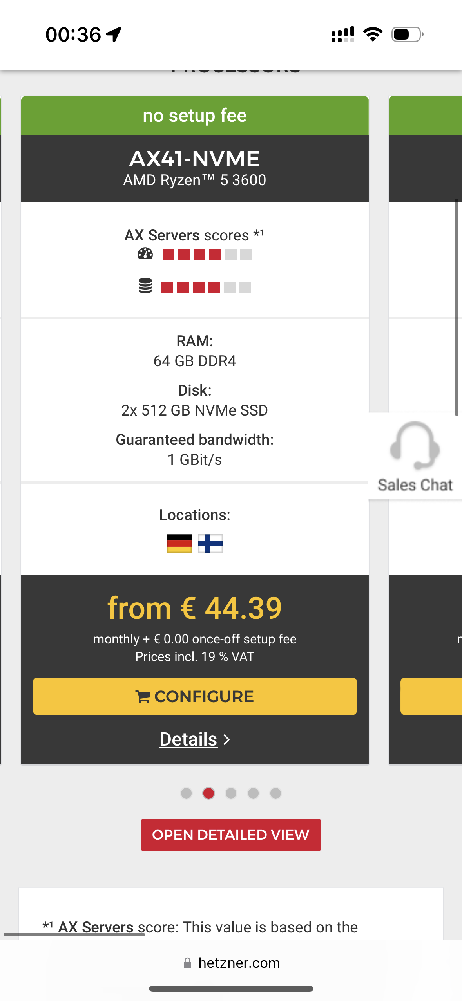This screenshot has height=1001, width=462.
Task: Jump to fifth carousel page dot
Action: point(275,793)
